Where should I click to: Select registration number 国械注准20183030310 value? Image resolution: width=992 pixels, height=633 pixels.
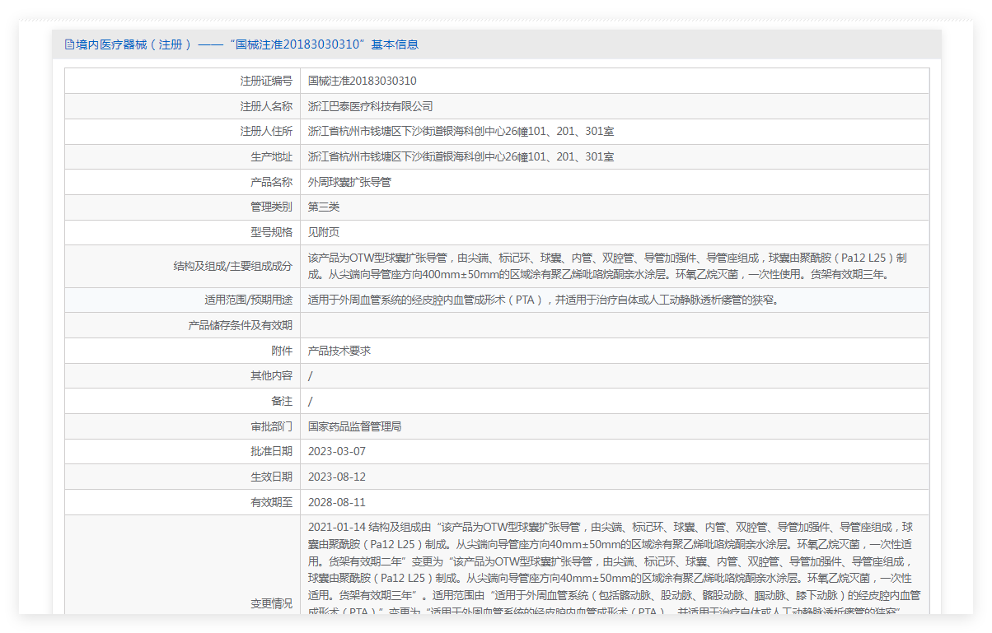pyautogui.click(x=363, y=81)
